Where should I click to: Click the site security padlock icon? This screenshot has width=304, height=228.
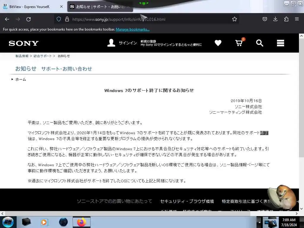67,19
